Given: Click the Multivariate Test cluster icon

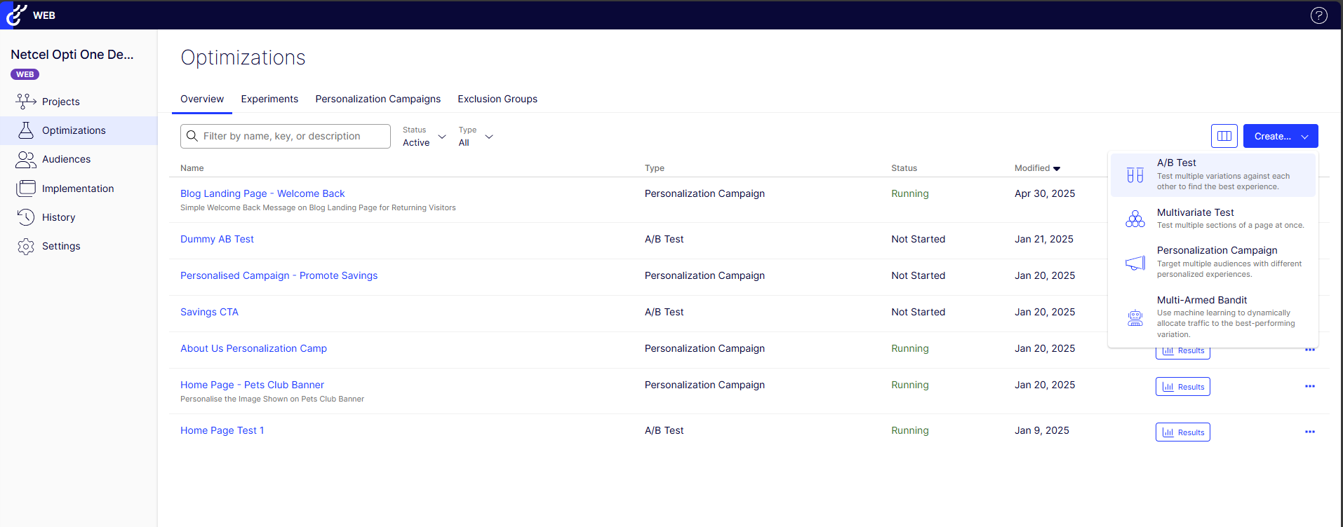Looking at the screenshot, I should [1135, 219].
